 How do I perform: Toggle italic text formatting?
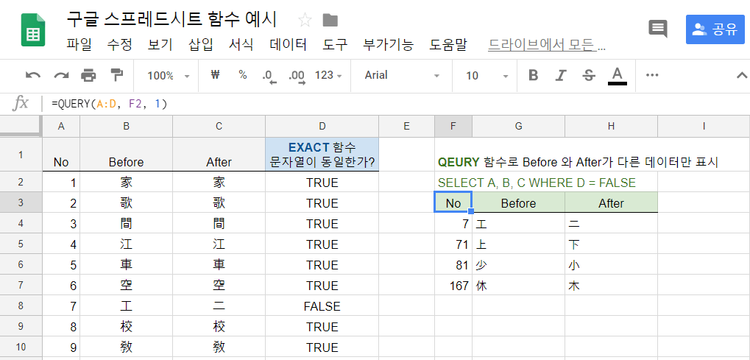[561, 75]
